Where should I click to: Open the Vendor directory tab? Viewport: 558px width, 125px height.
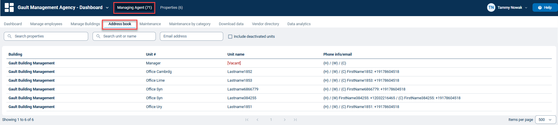point(265,24)
